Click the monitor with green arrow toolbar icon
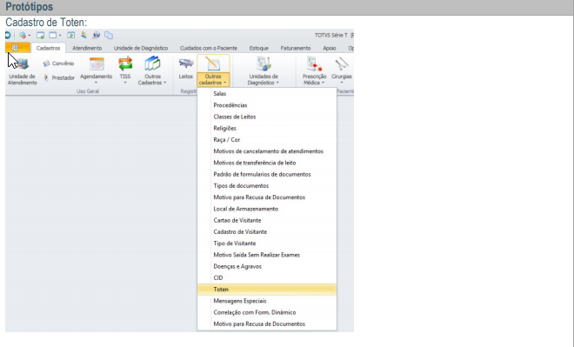The image size is (574, 347). click(40, 35)
